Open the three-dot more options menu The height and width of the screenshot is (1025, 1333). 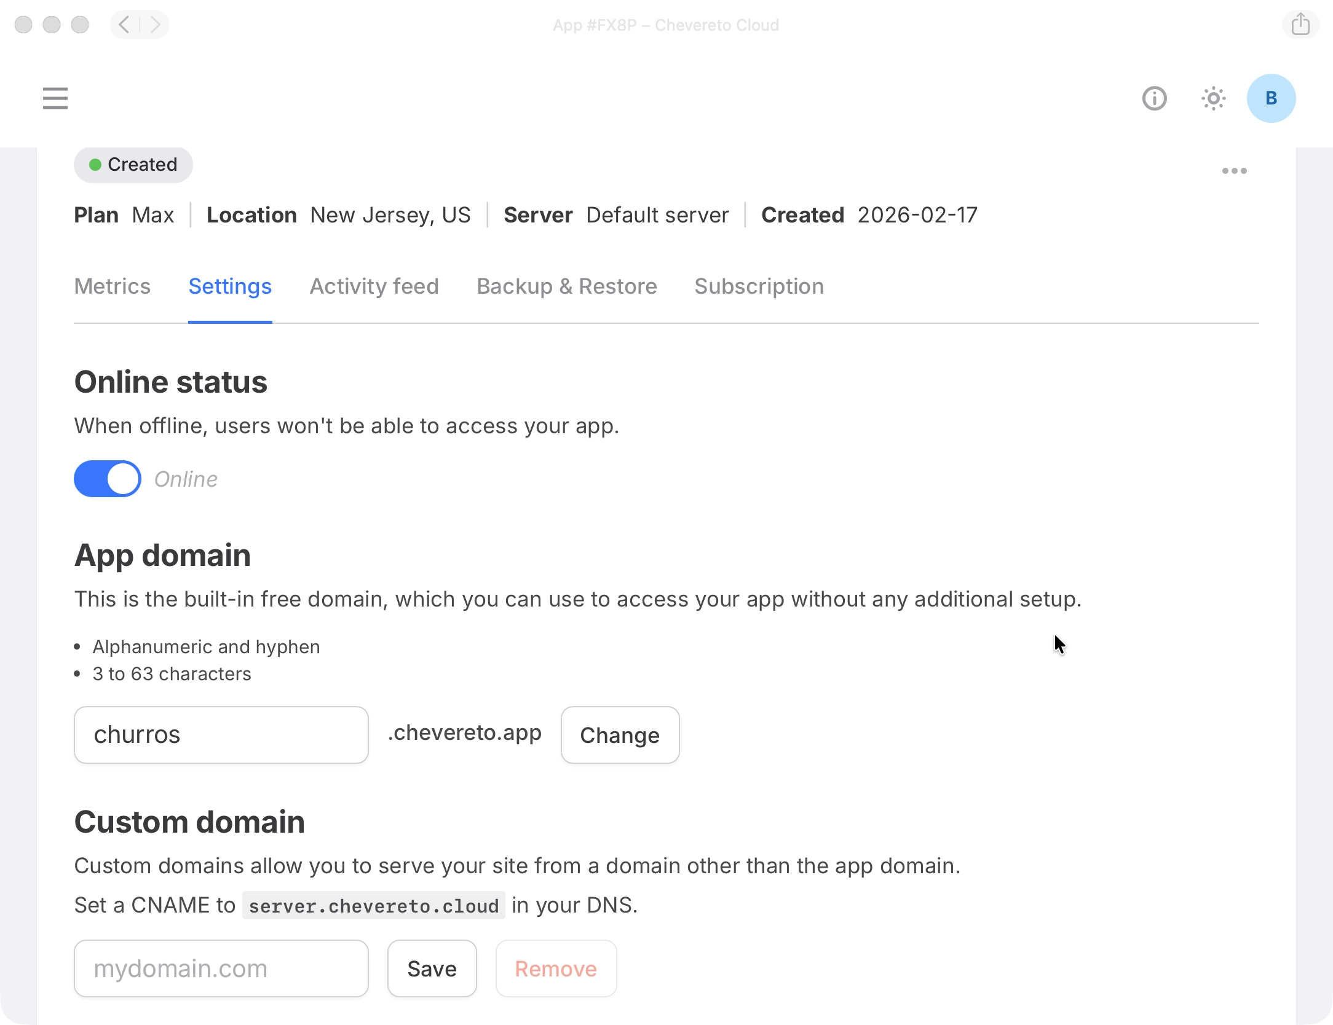tap(1234, 171)
